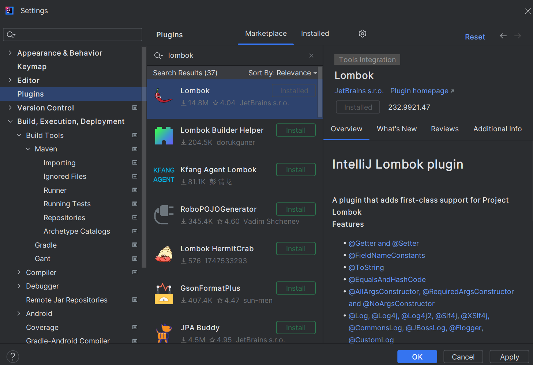The image size is (533, 365).
Task: Open the Overview tab
Action: coord(346,129)
